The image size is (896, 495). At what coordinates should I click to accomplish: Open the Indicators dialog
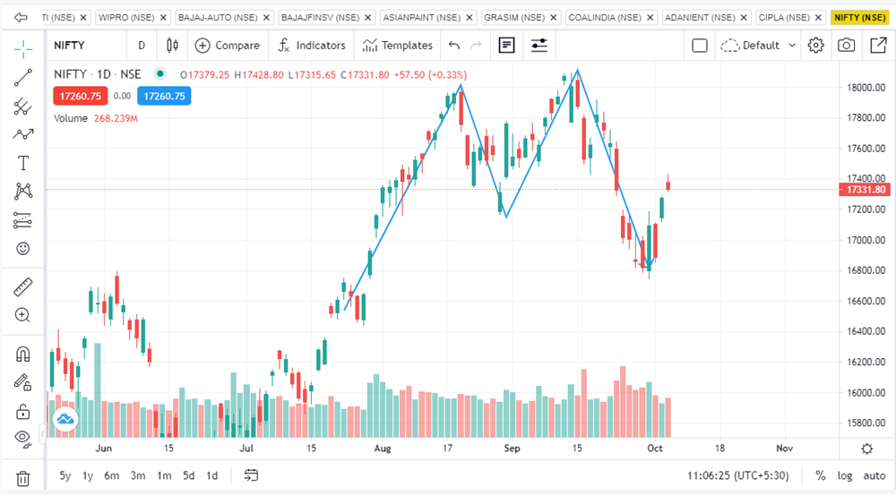point(312,45)
